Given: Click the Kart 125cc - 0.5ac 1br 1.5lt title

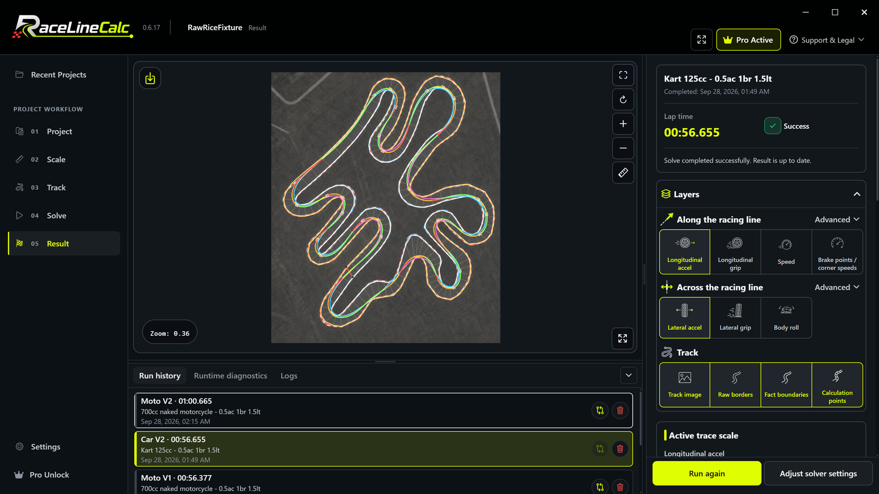Looking at the screenshot, I should (x=717, y=79).
